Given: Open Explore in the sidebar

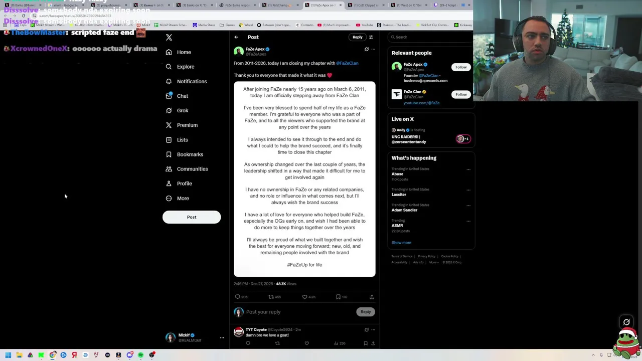Looking at the screenshot, I should (180, 67).
